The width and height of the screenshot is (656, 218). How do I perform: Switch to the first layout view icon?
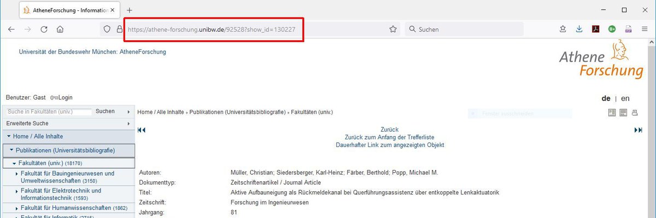tap(612, 113)
